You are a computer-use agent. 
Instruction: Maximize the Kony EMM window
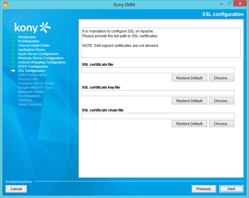click(229, 4)
